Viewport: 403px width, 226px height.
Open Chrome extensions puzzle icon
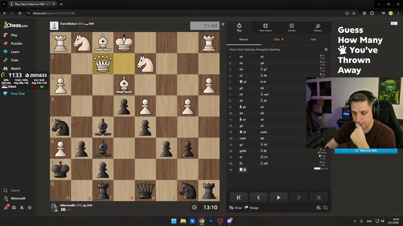[372, 13]
